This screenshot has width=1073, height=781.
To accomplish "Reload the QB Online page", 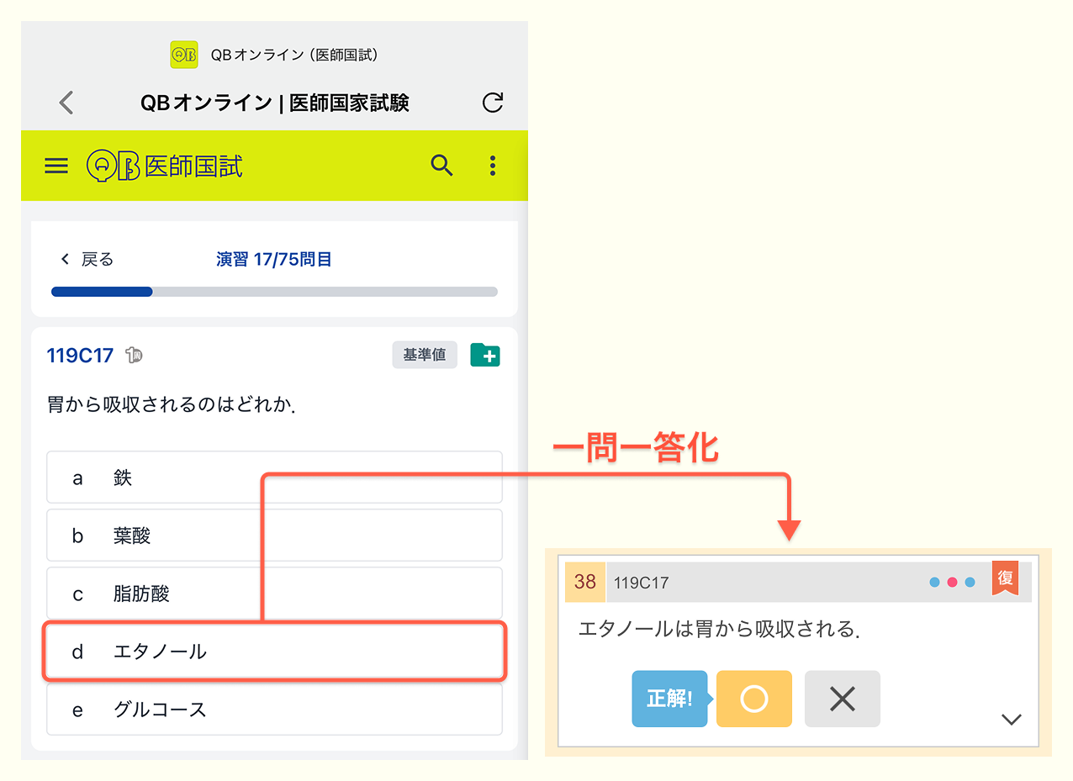I will (x=492, y=103).
